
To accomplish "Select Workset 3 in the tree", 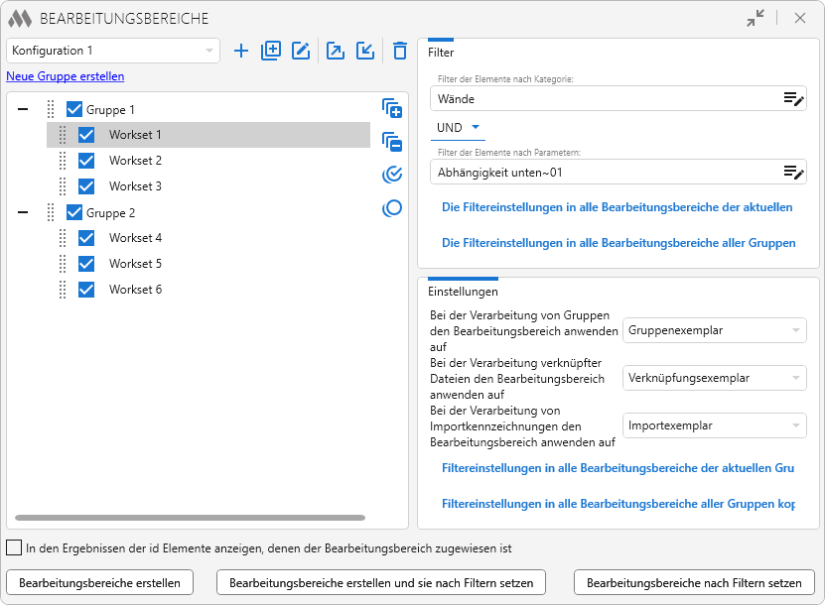I will 135,186.
